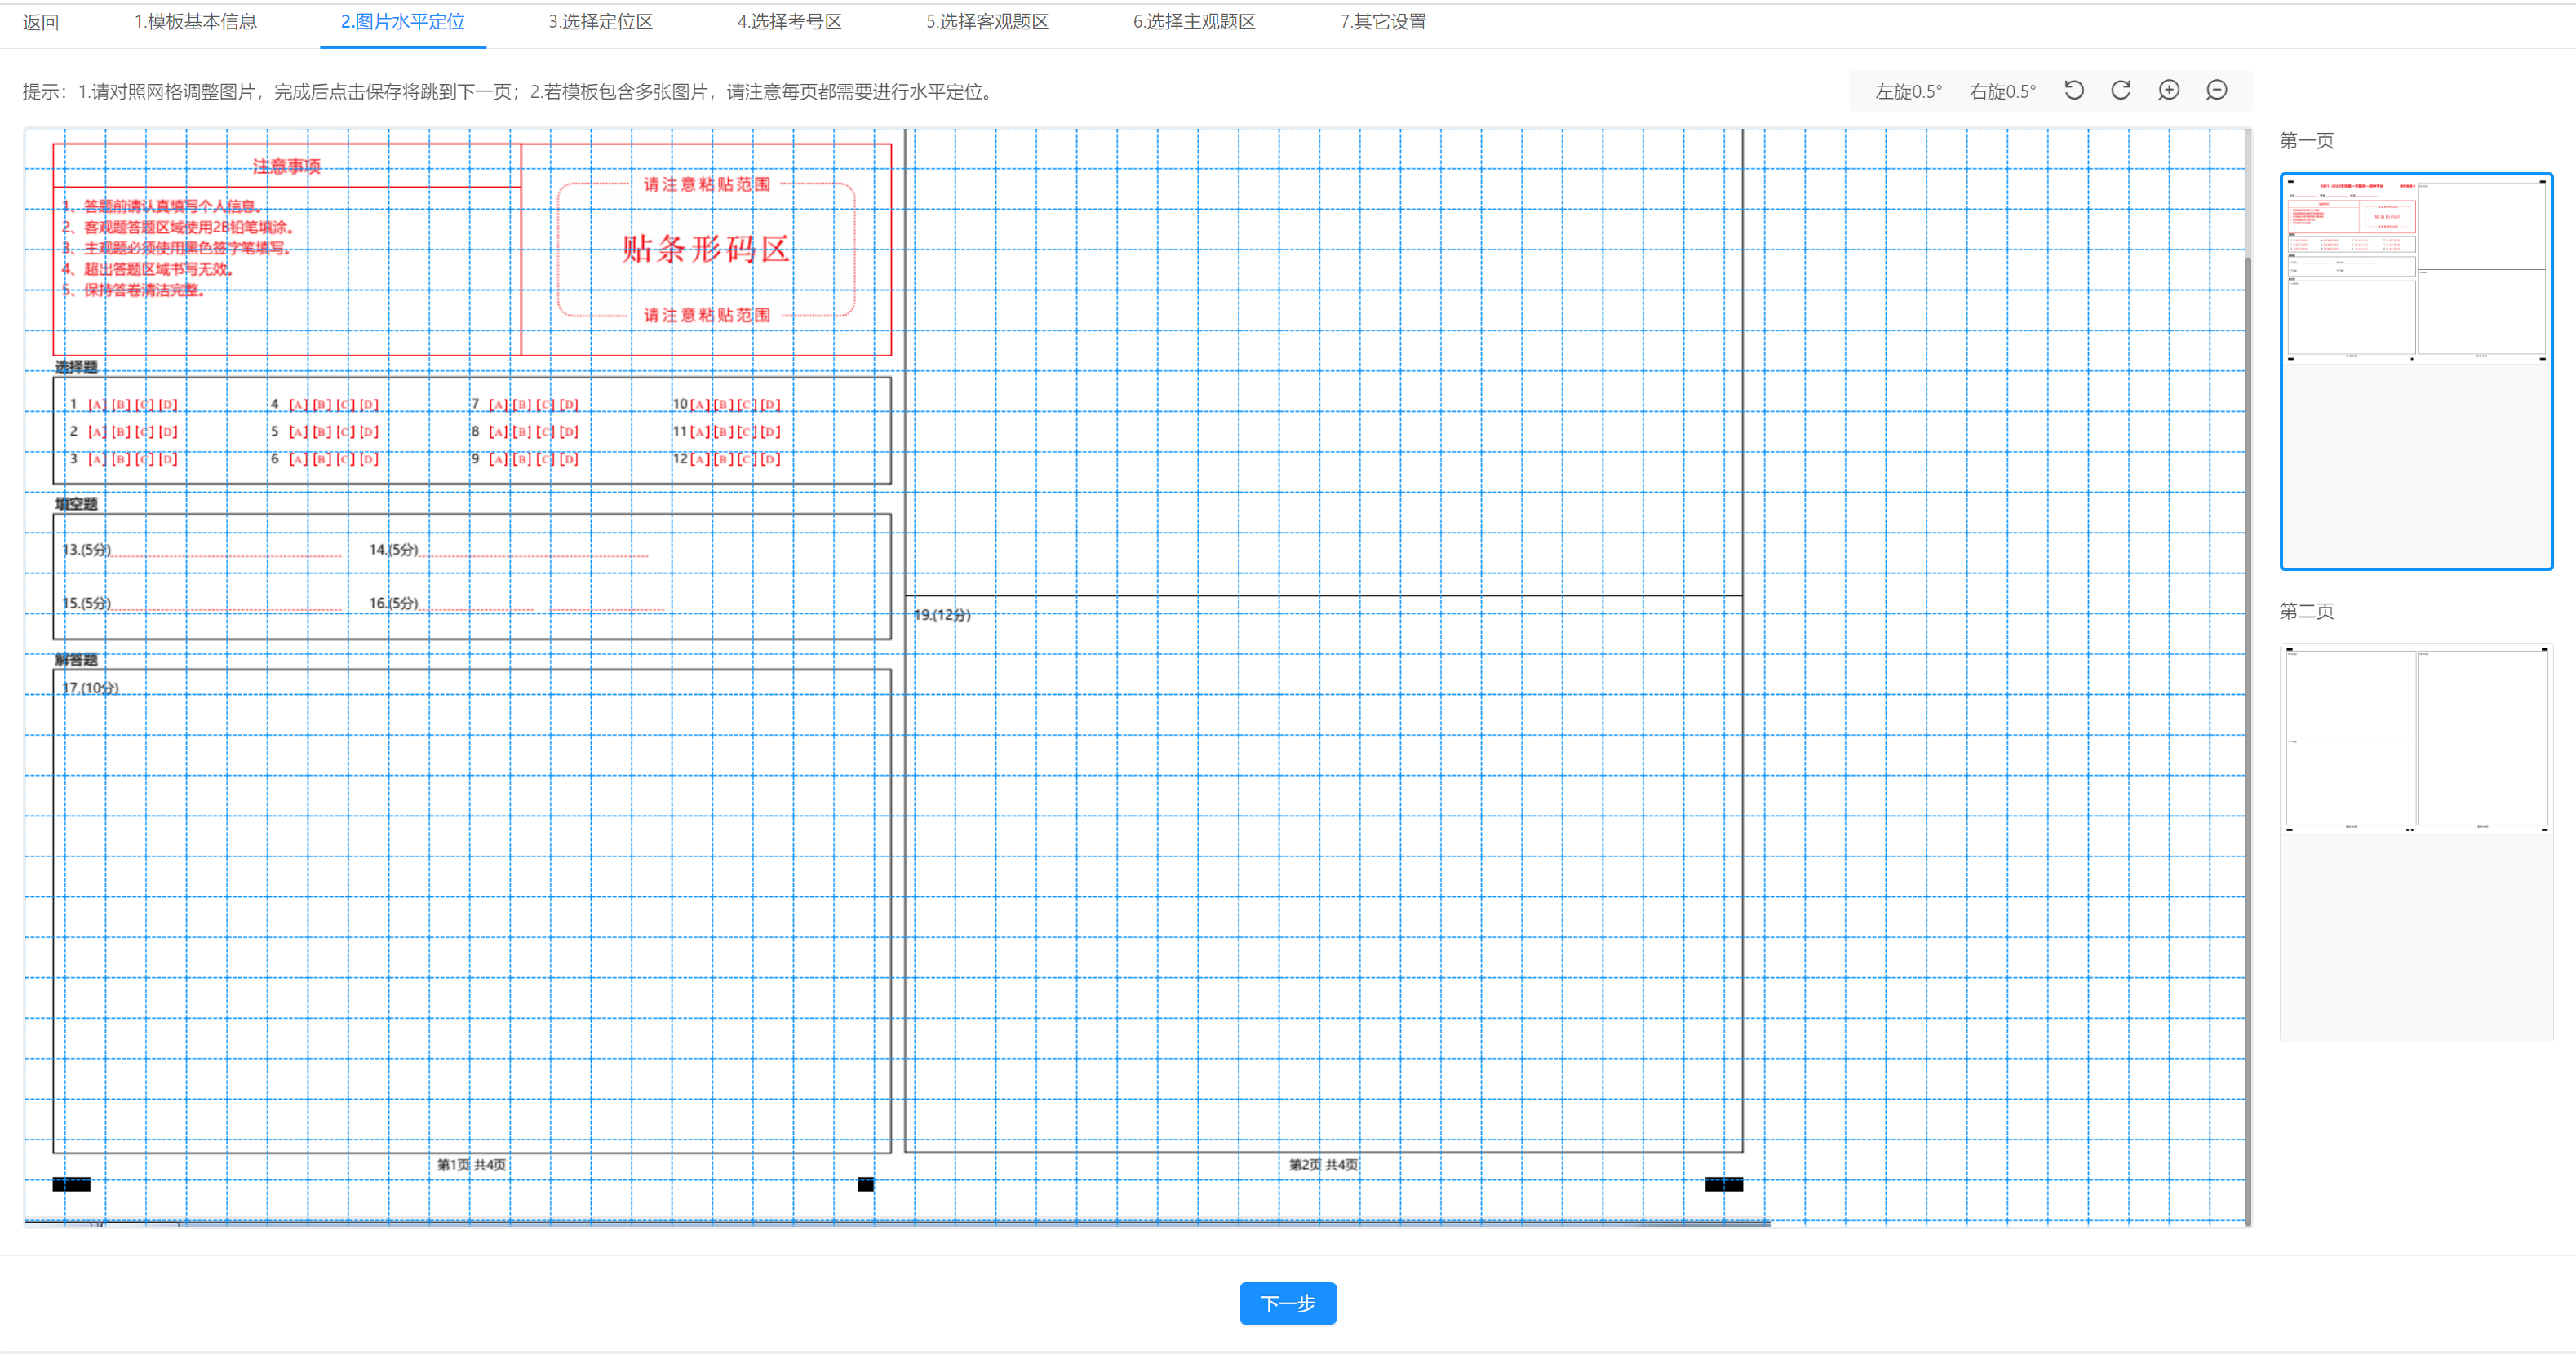The width and height of the screenshot is (2576, 1354).
Task: Click the canvas horizontal scrollbar
Action: [897, 1222]
